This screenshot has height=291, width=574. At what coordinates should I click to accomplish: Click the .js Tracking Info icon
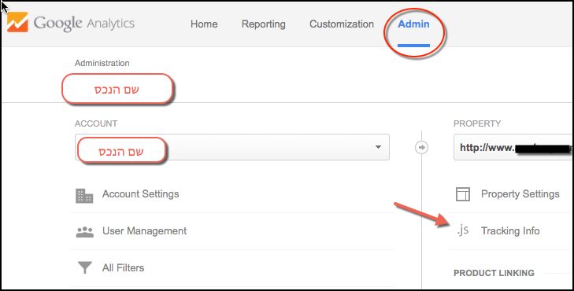pyautogui.click(x=463, y=230)
